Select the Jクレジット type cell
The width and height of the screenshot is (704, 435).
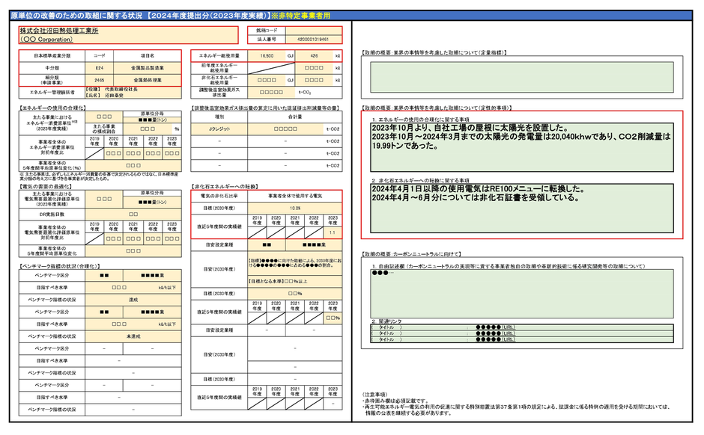pyautogui.click(x=219, y=129)
